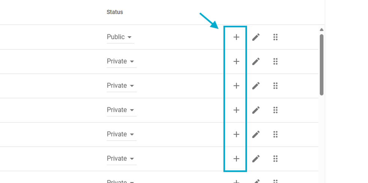Expand the Private dropdown in the sixth row

point(121,159)
